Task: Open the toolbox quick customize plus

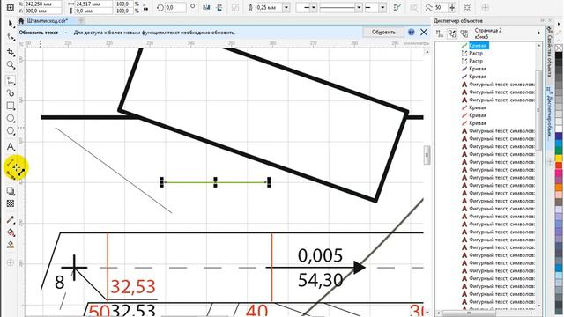Action: (x=11, y=262)
